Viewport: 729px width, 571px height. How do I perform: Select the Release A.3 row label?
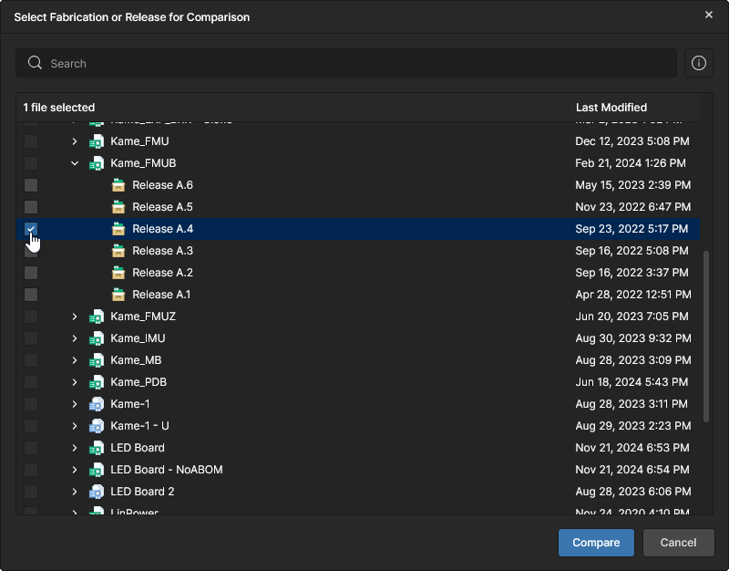click(162, 251)
